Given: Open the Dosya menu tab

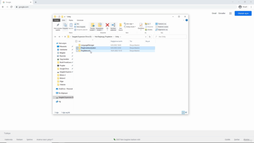Looking at the screenshot, I should tap(56, 20).
